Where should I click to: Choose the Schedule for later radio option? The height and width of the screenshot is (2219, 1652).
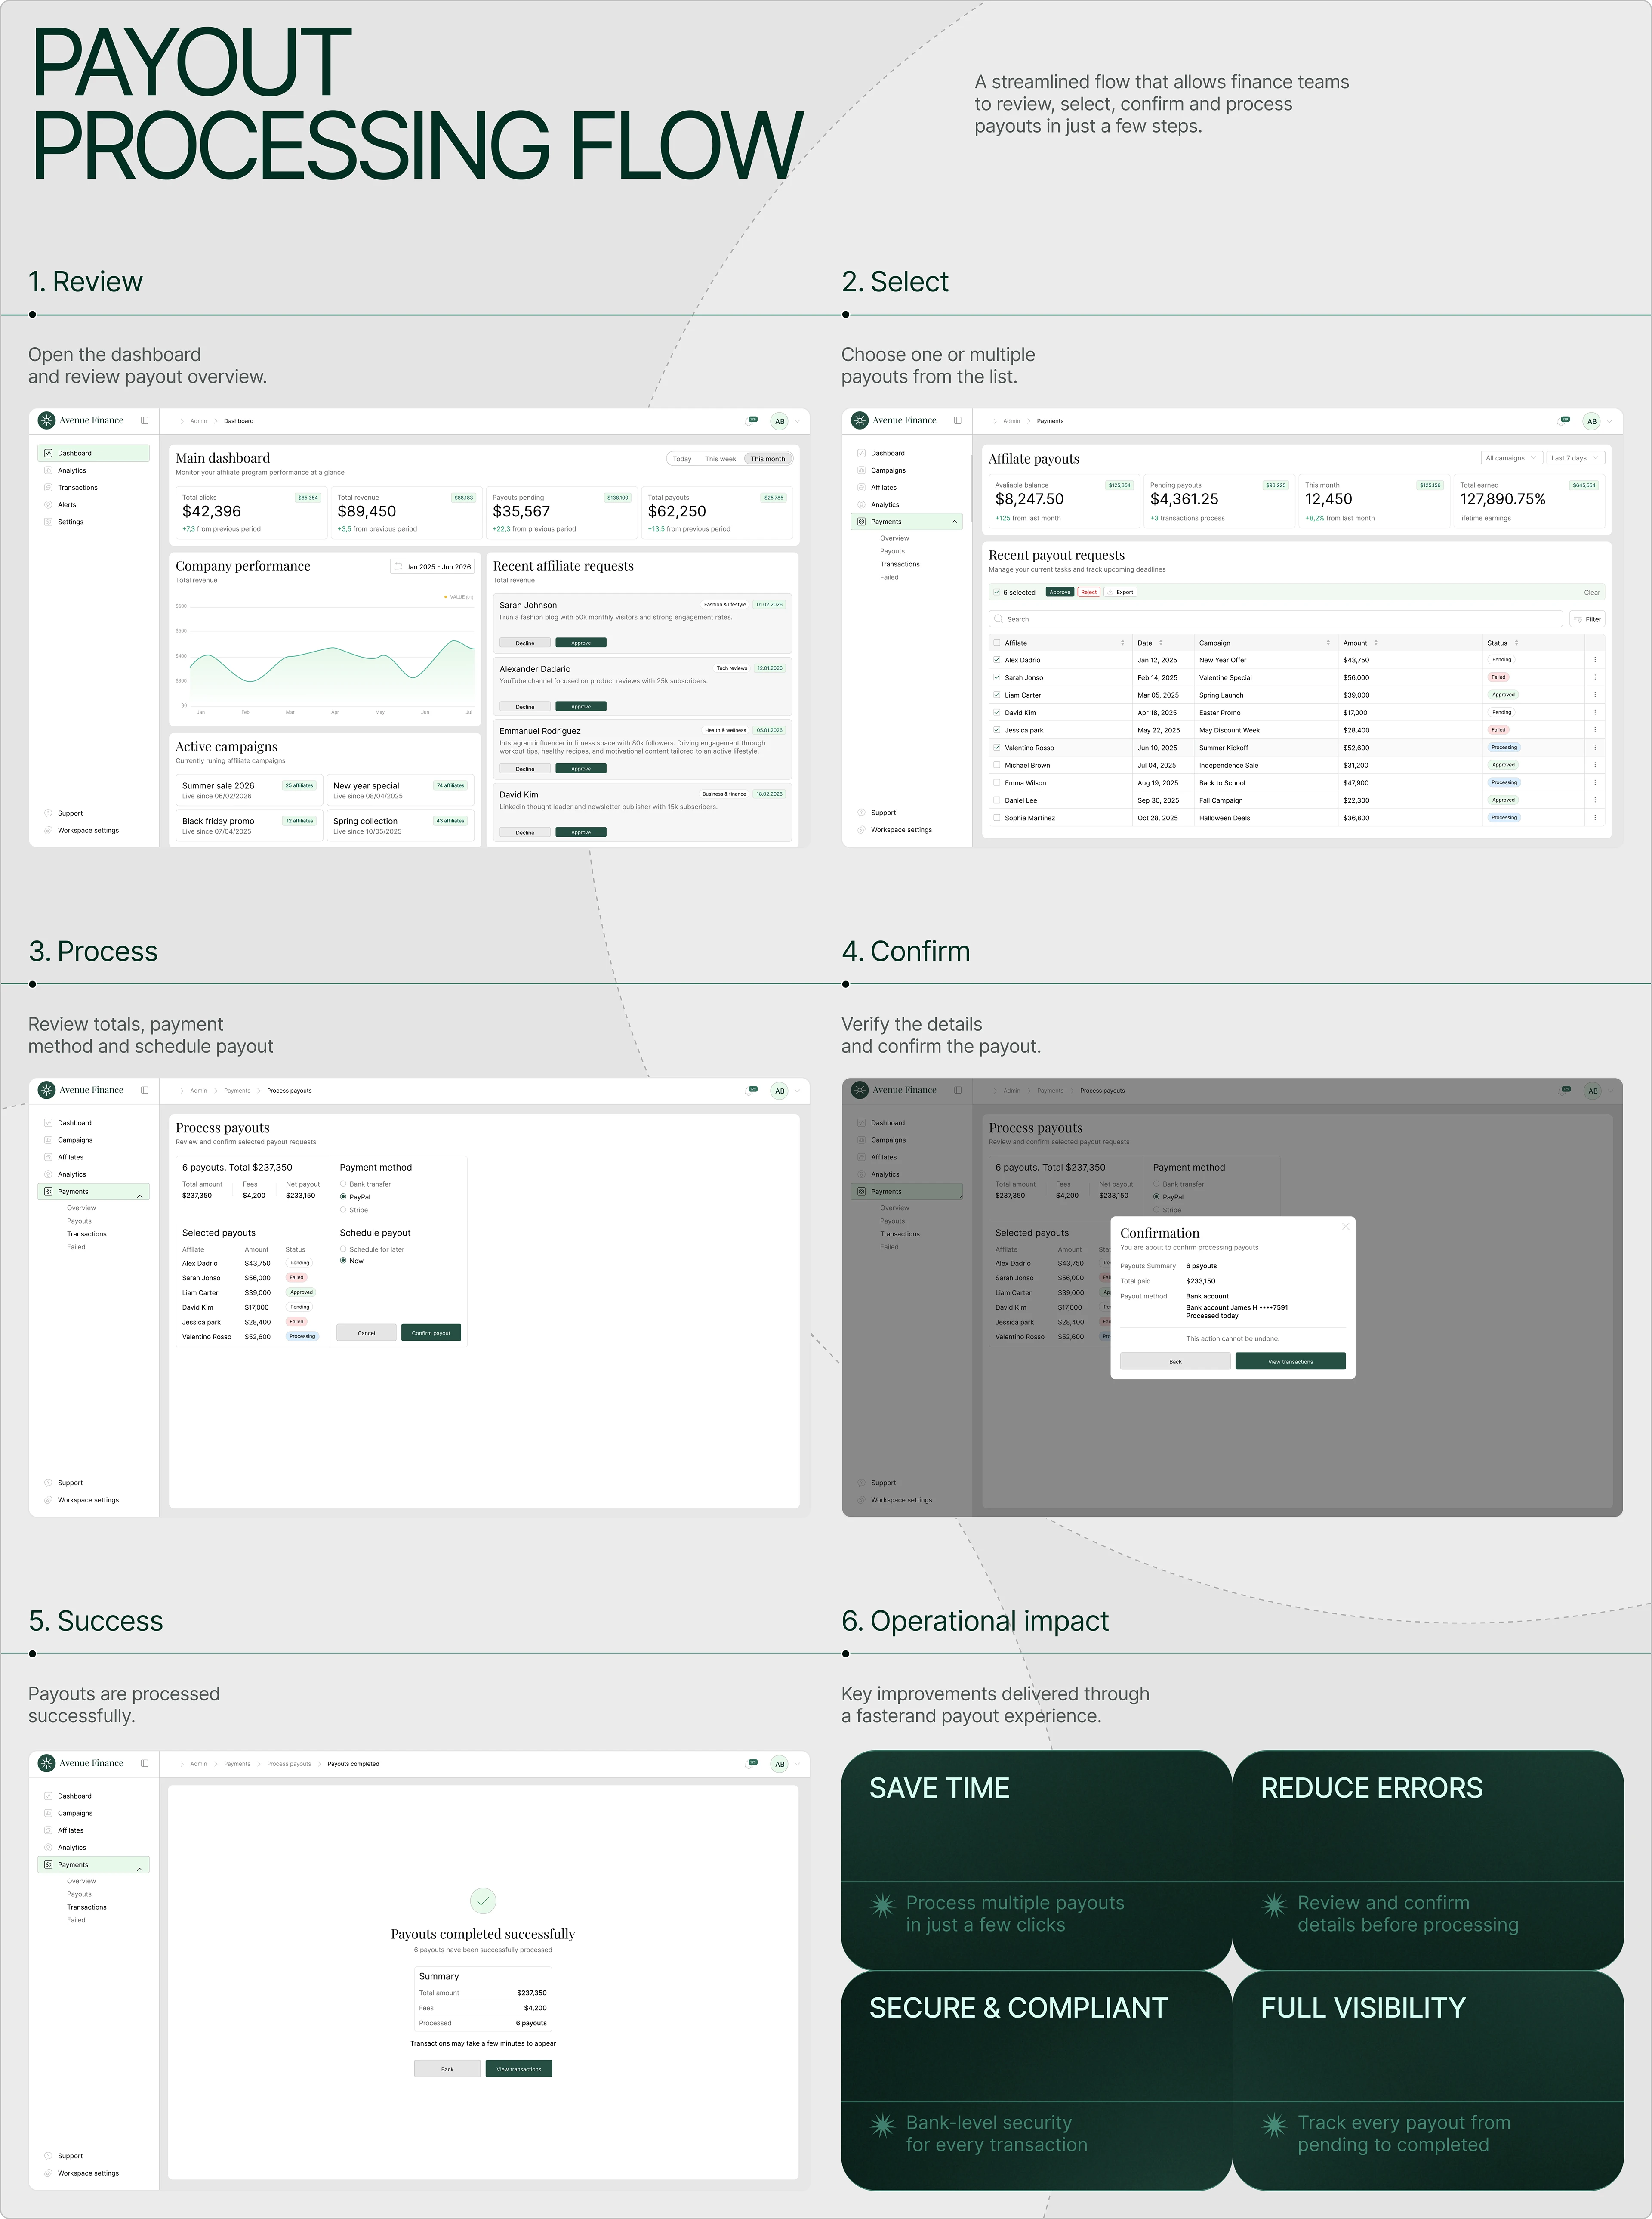[343, 1249]
